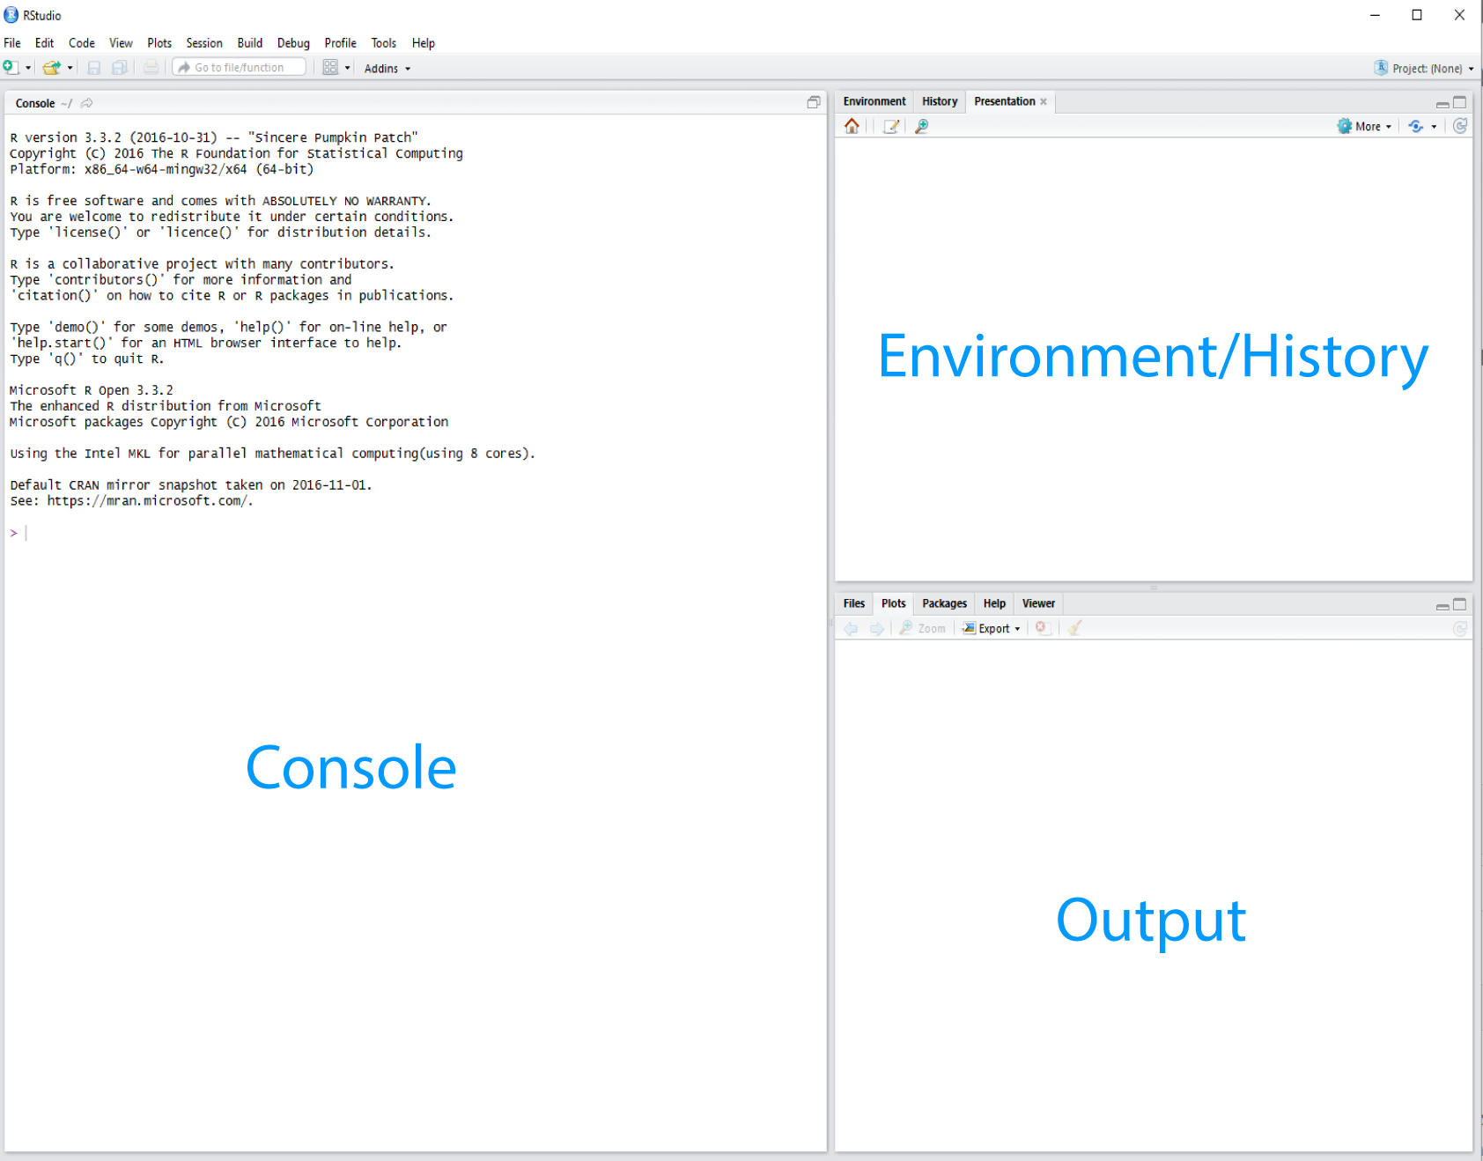Click the Presentation pane refresh icon

[1460, 126]
